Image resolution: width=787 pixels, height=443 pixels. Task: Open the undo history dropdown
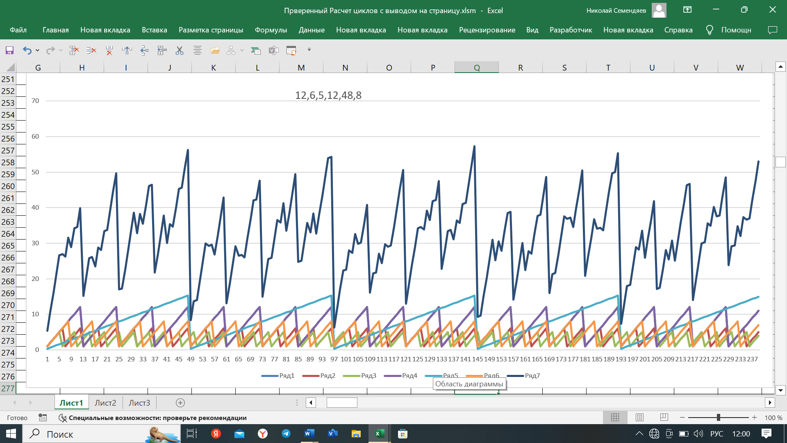(37, 50)
